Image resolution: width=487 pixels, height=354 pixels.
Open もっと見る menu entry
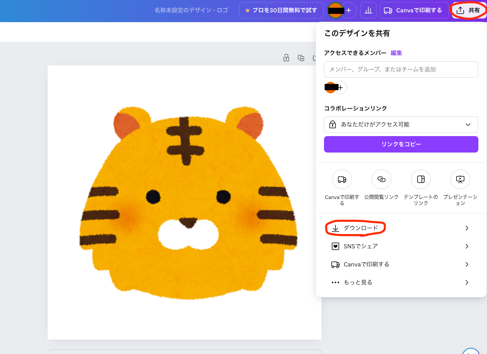401,282
